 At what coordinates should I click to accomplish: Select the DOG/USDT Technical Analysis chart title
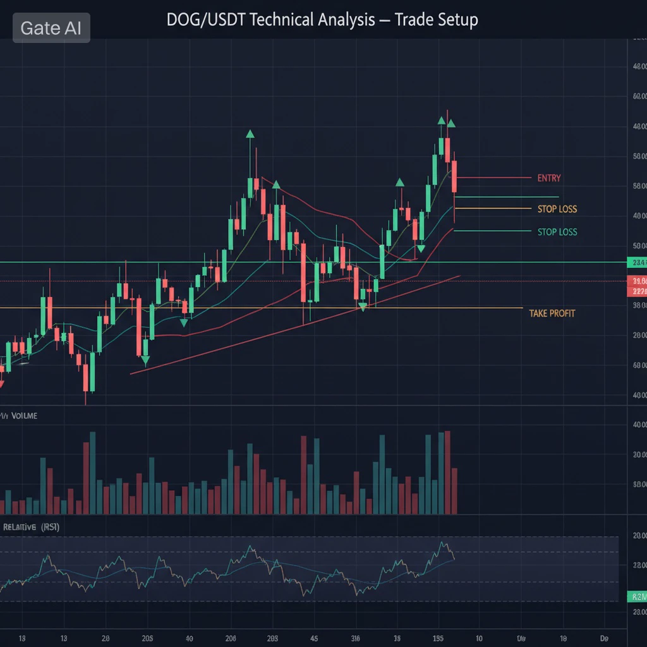pyautogui.click(x=322, y=20)
